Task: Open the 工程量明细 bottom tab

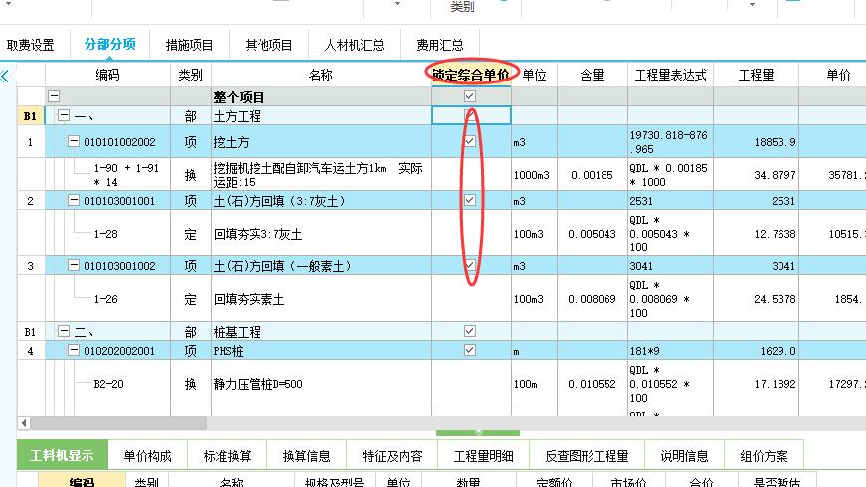Action: pyautogui.click(x=484, y=456)
